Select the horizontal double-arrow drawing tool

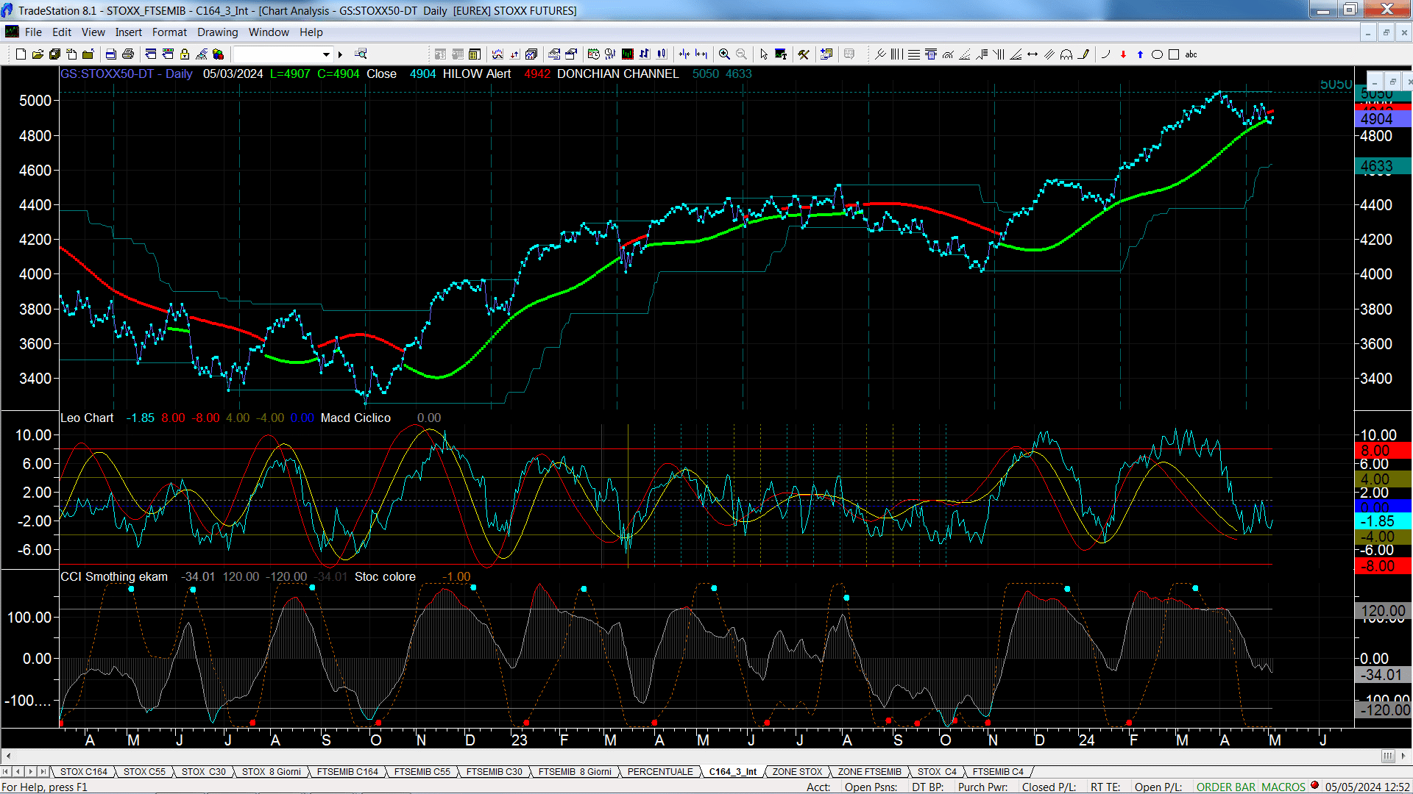1033,54
